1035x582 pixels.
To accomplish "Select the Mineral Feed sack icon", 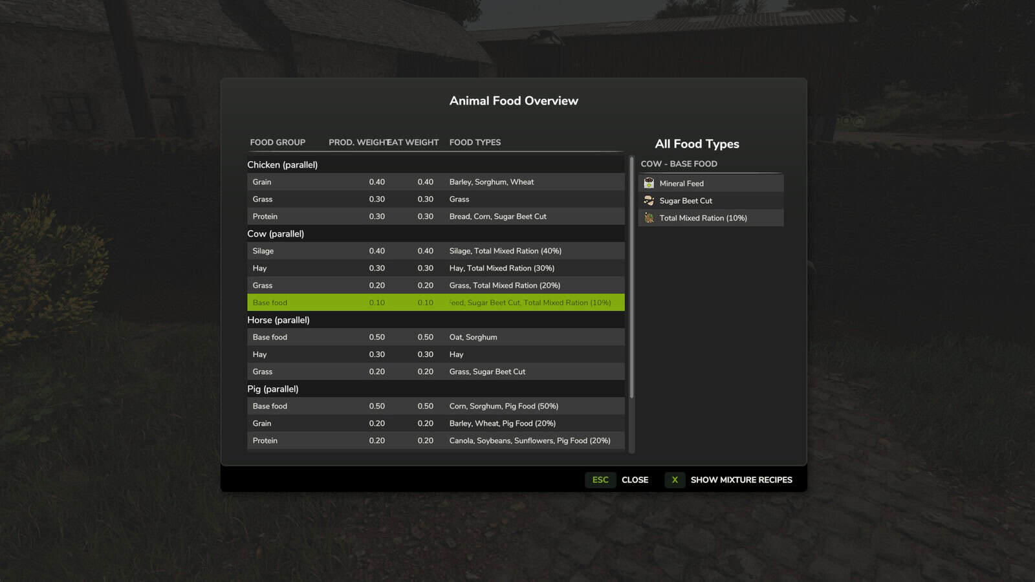I will point(649,183).
